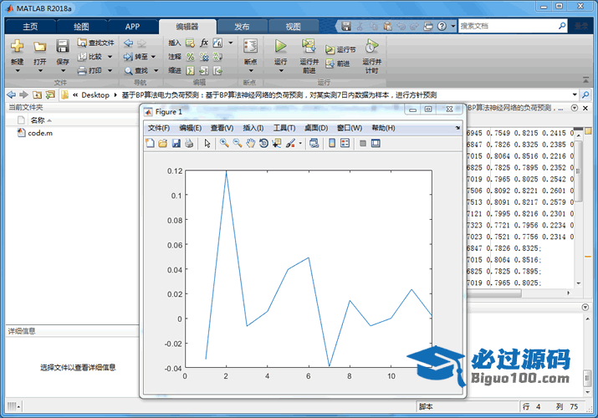Open Insert (插入) menu in Figure 1
This screenshot has height=418, width=598.
[253, 128]
